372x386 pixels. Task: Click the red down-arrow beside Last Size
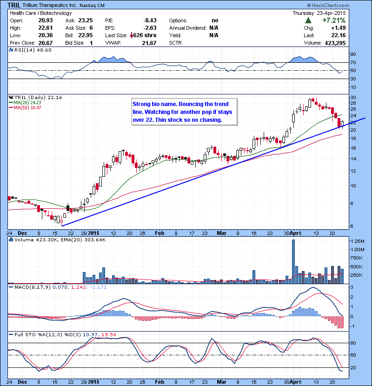132,35
